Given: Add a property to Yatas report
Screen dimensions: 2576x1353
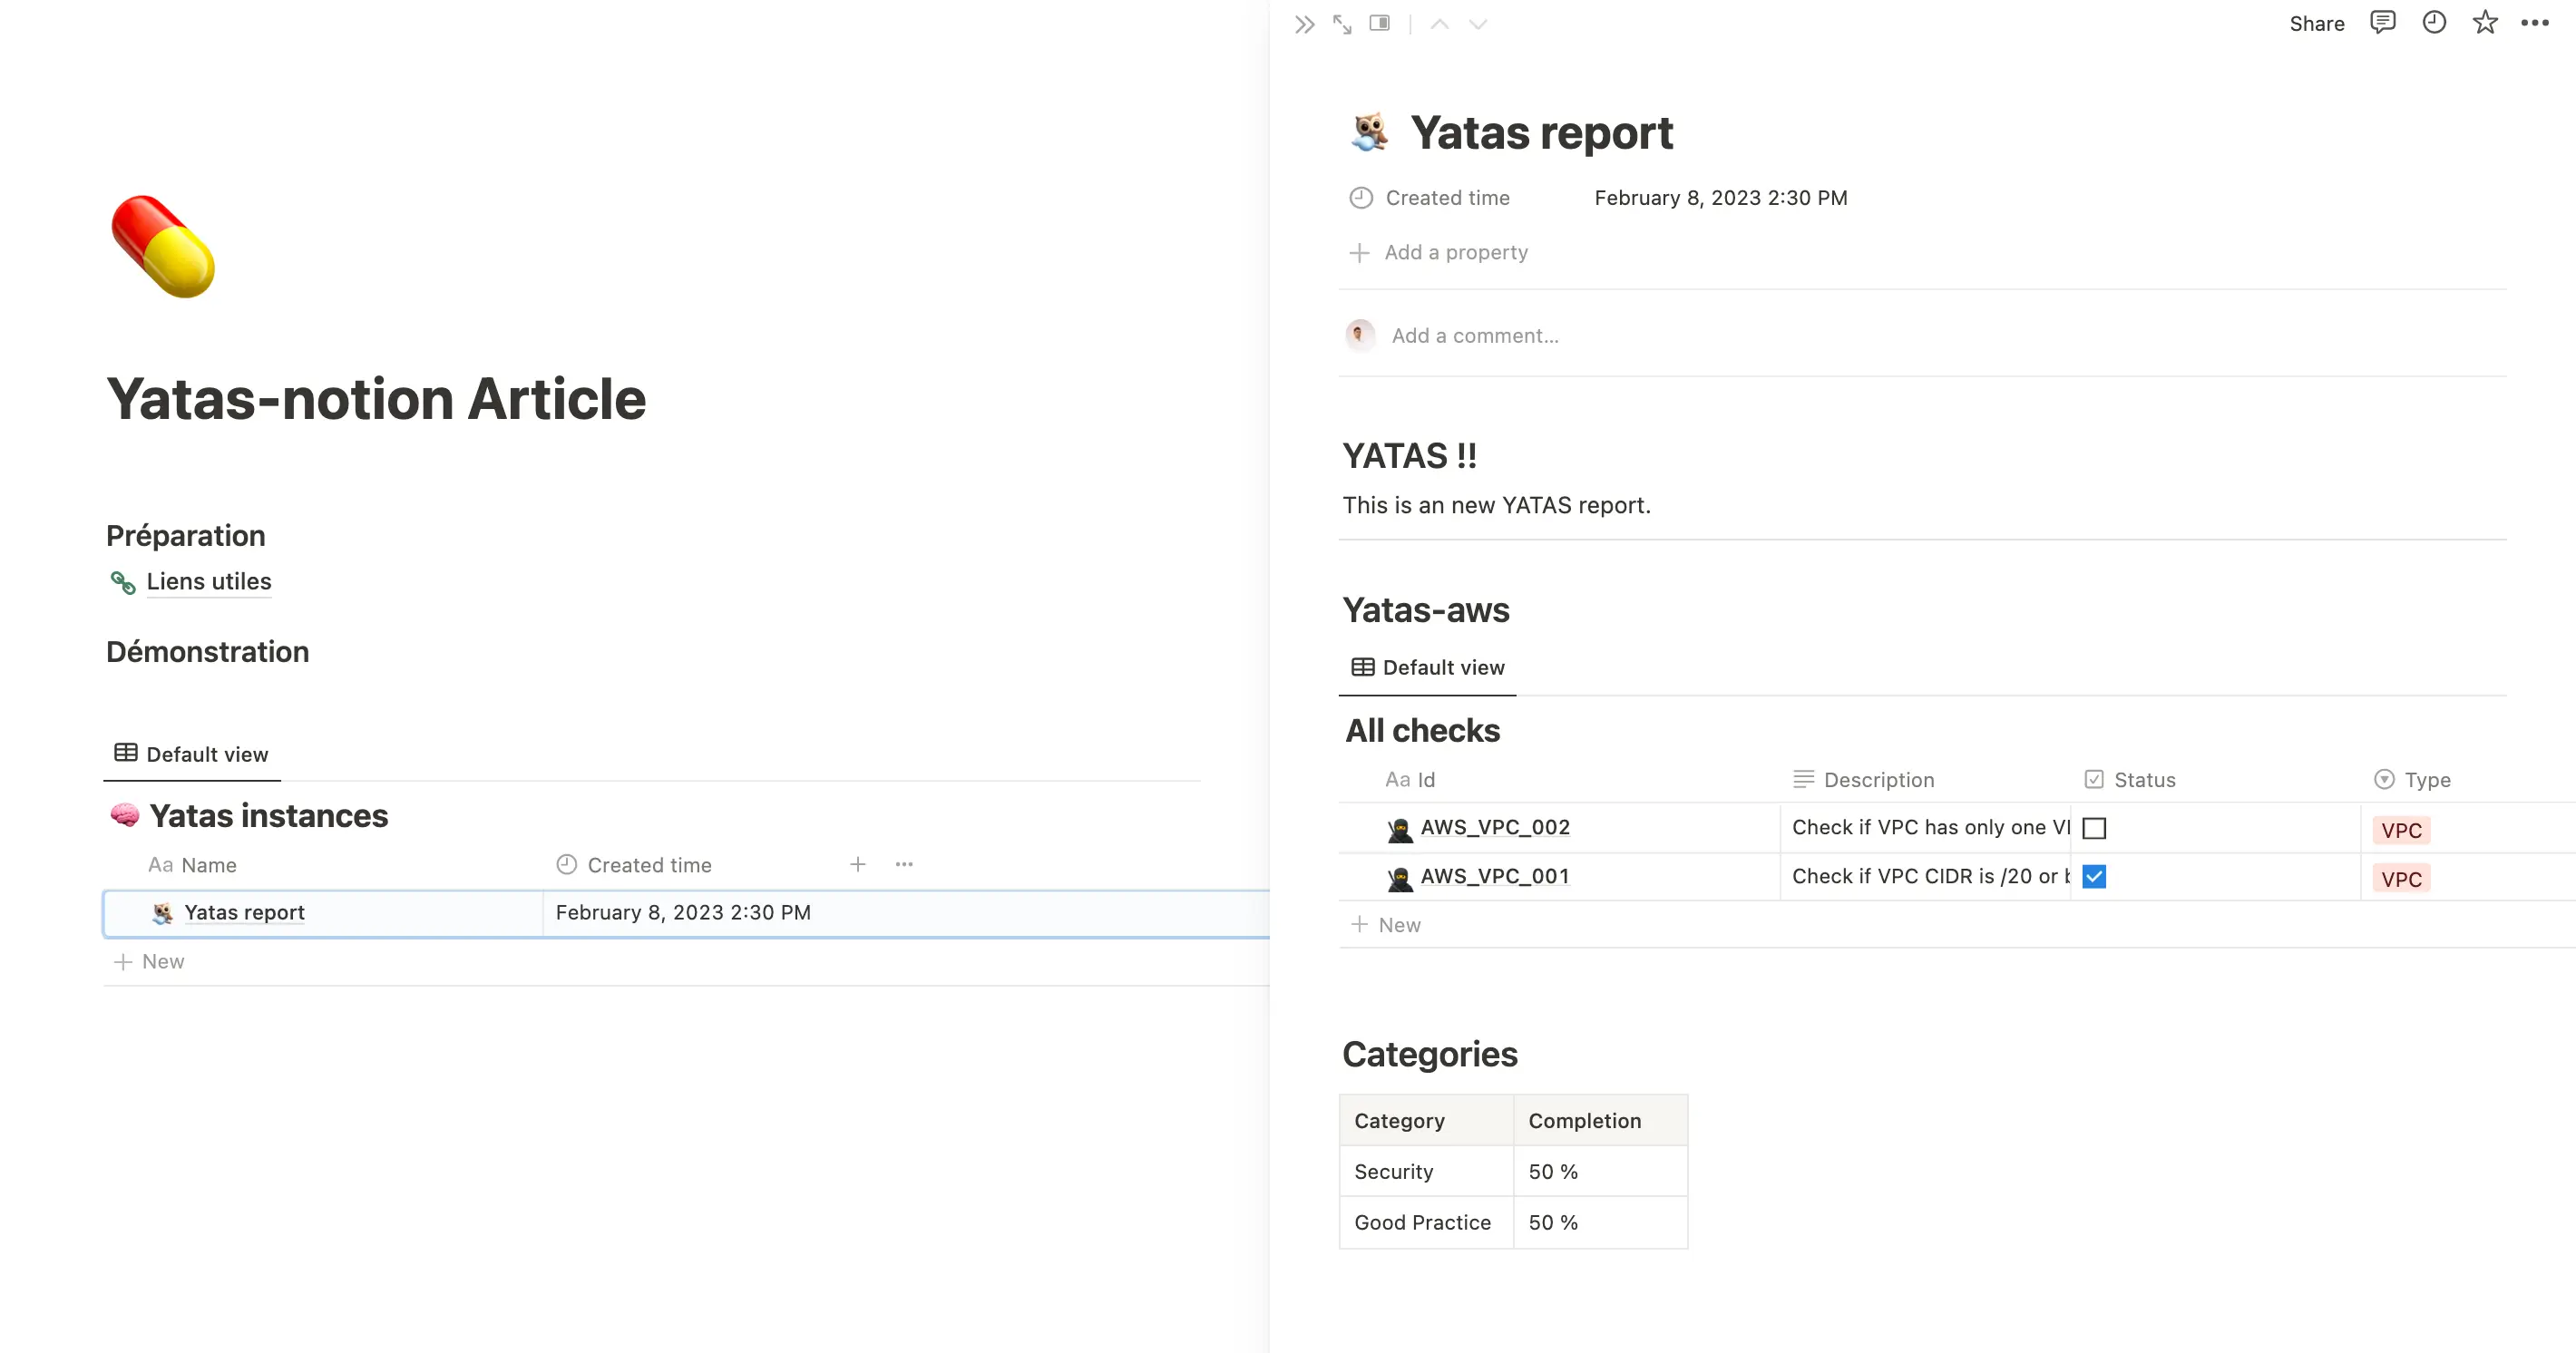Looking at the screenshot, I should pos(1456,252).
